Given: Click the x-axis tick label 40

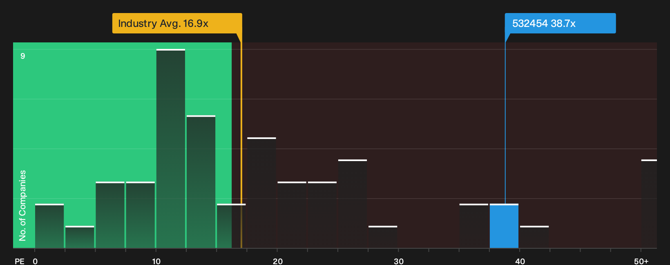Looking at the screenshot, I should (520, 261).
